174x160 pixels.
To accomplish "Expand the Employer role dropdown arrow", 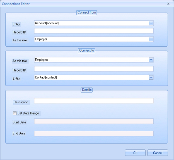I will (x=151, y=39).
